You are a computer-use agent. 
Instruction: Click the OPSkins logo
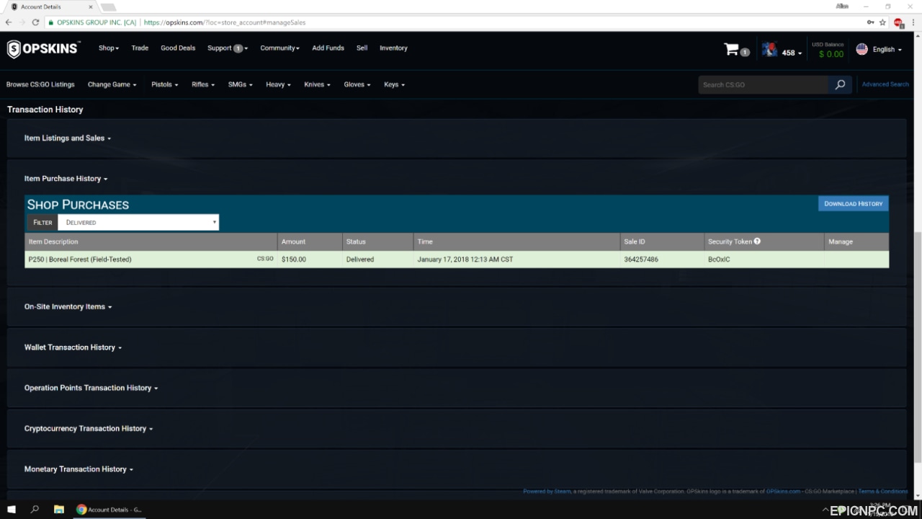coord(43,49)
